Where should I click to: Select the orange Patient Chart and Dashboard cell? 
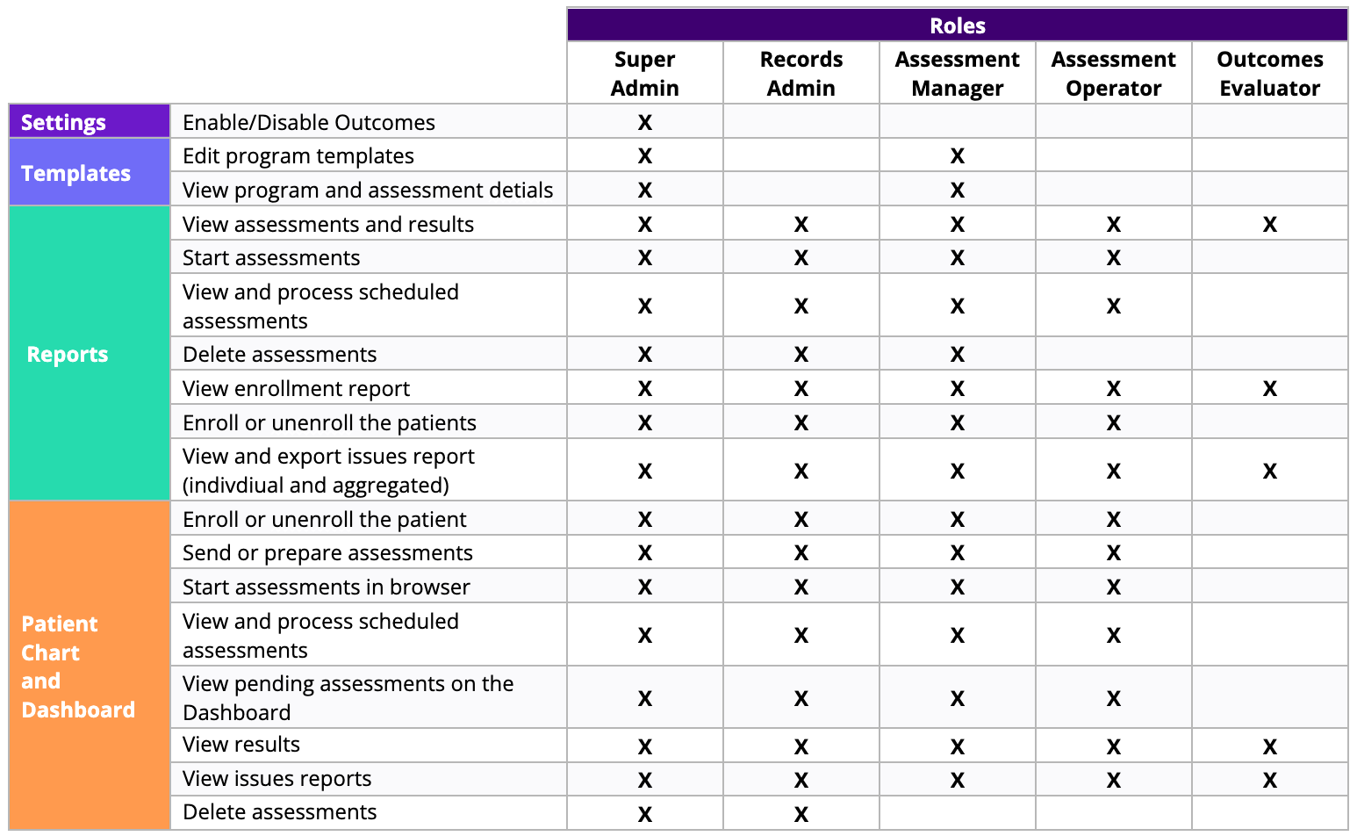tap(90, 666)
